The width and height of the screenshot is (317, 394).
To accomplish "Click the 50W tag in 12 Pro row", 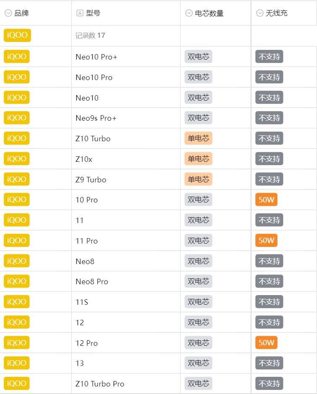I will (266, 343).
